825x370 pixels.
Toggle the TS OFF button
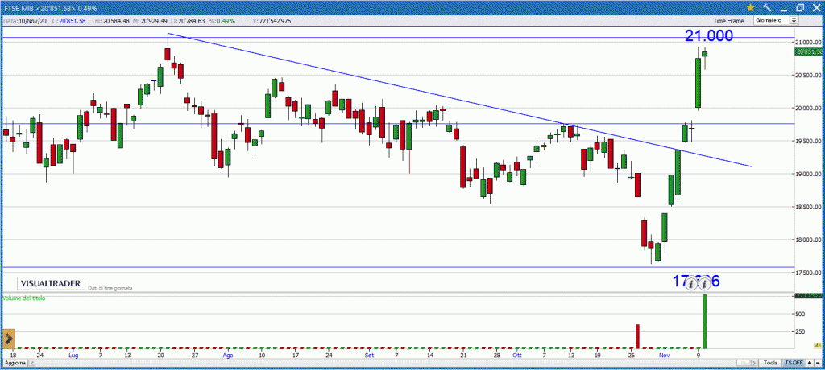(x=793, y=363)
